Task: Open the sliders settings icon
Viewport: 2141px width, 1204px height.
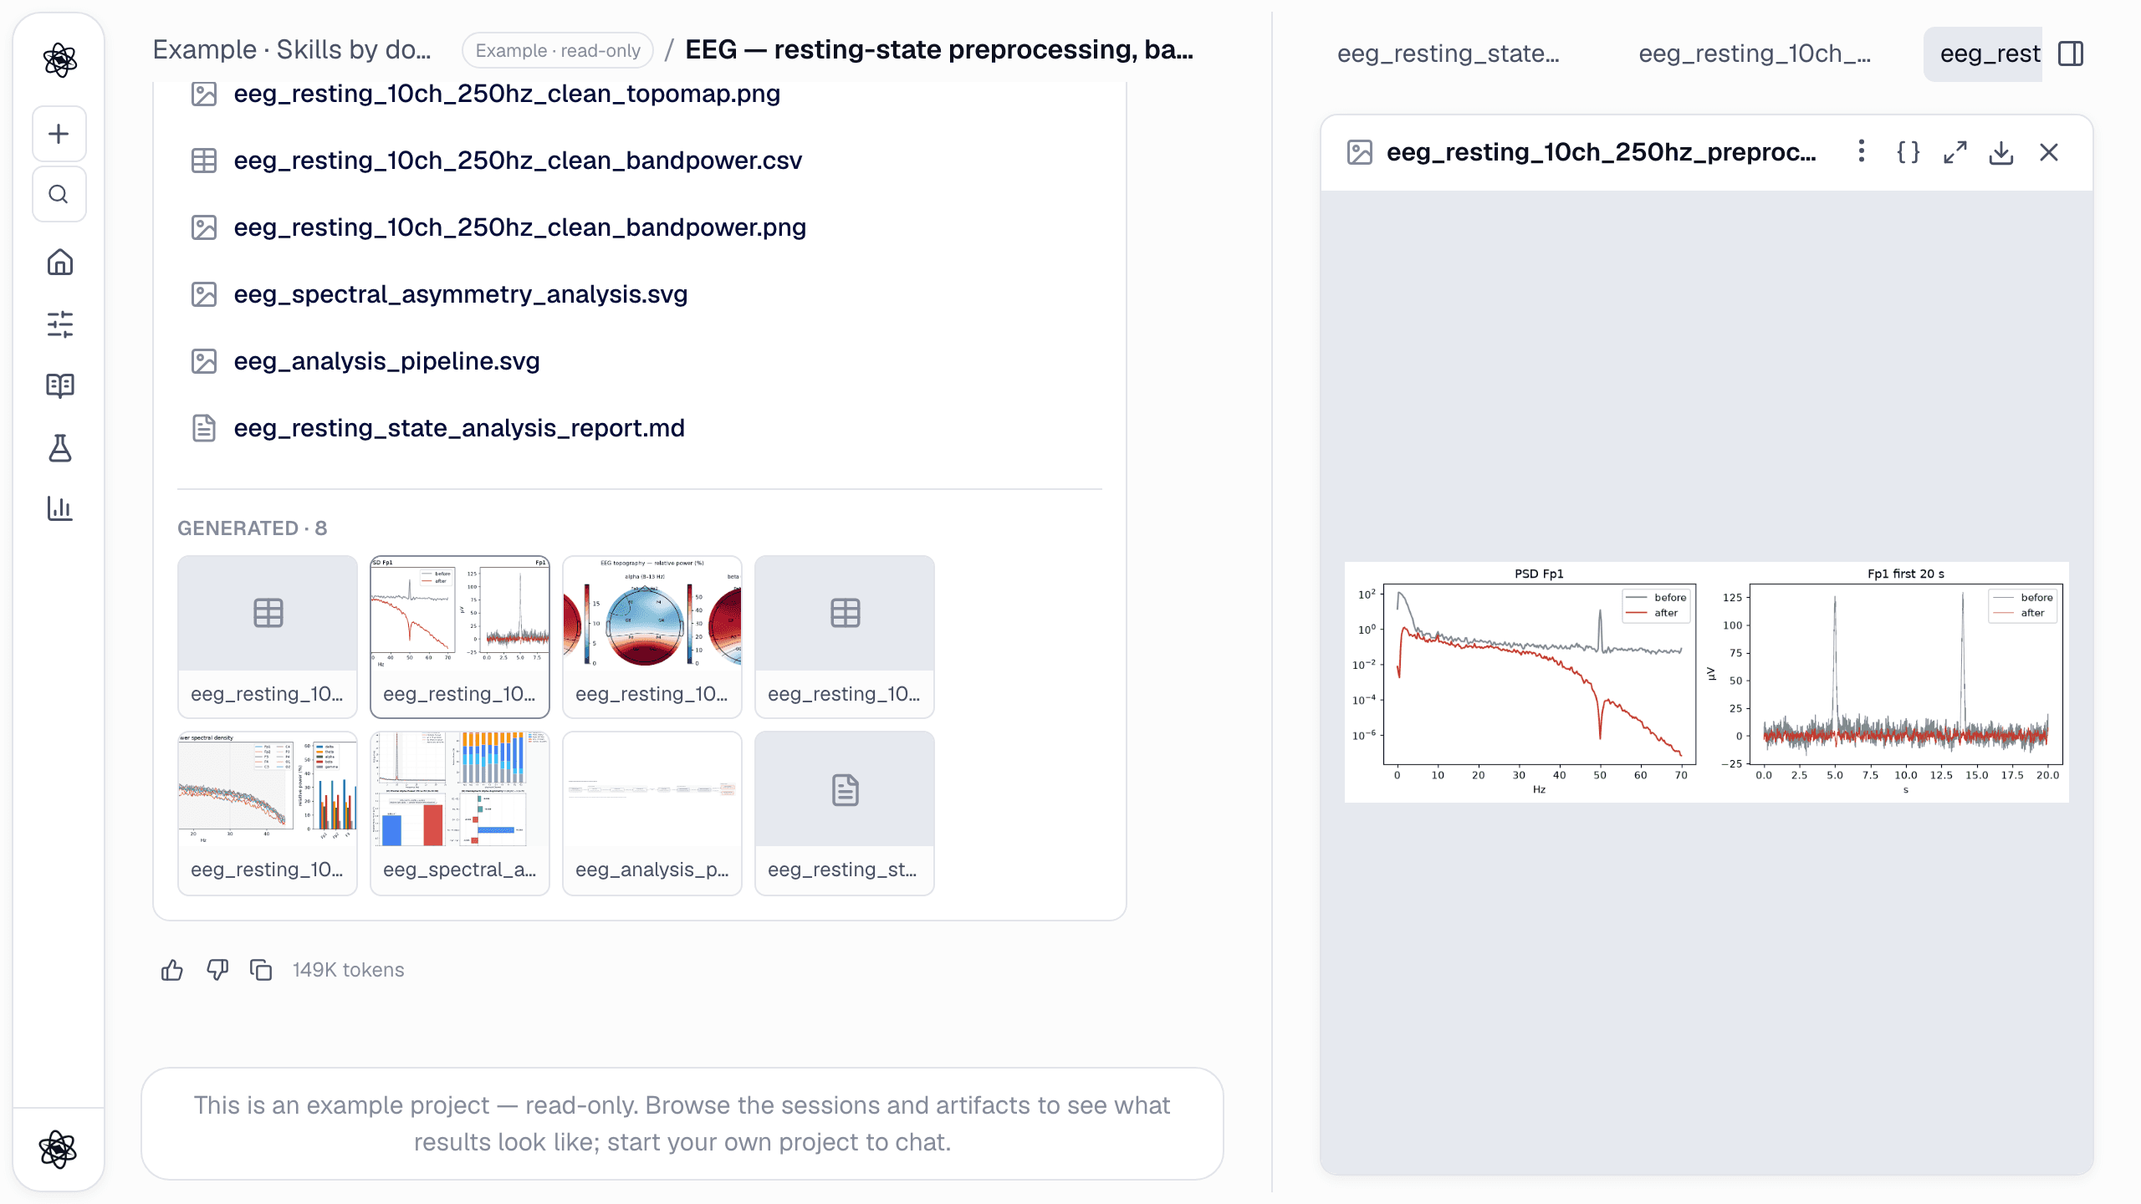Action: 59,324
